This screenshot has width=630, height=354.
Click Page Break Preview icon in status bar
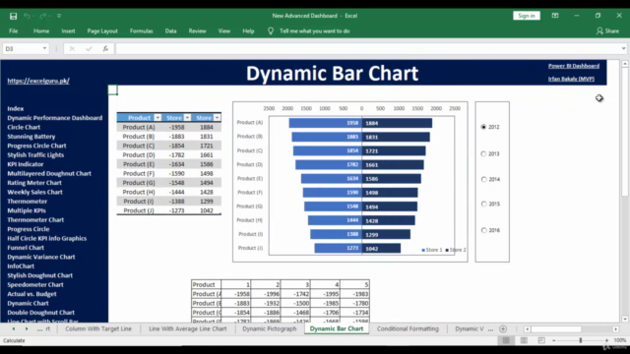pos(541,340)
